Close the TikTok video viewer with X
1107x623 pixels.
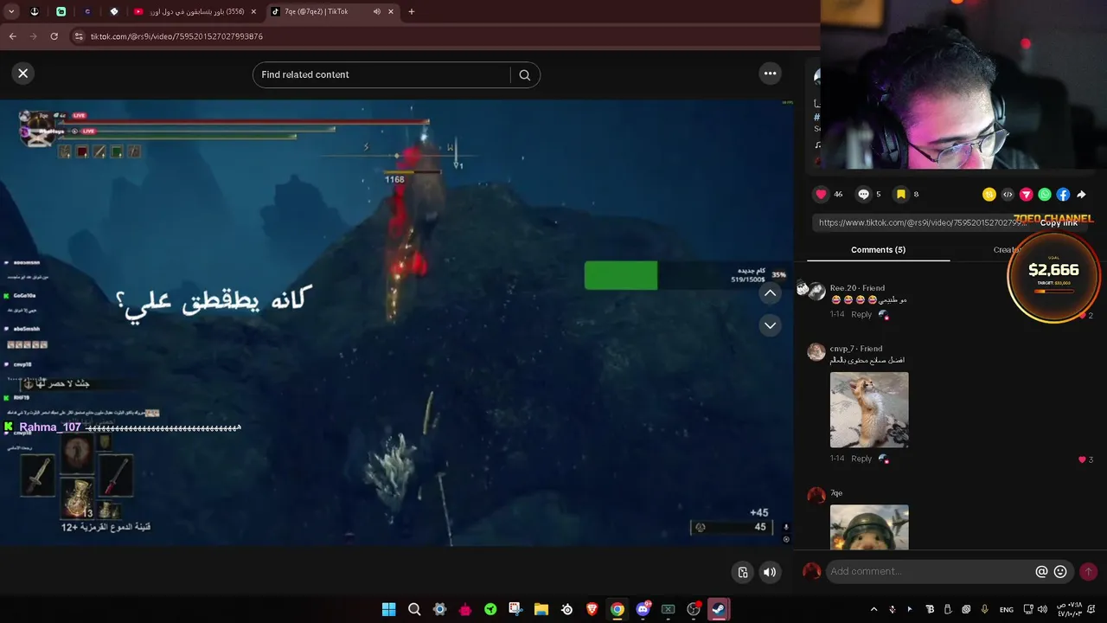pyautogui.click(x=23, y=74)
